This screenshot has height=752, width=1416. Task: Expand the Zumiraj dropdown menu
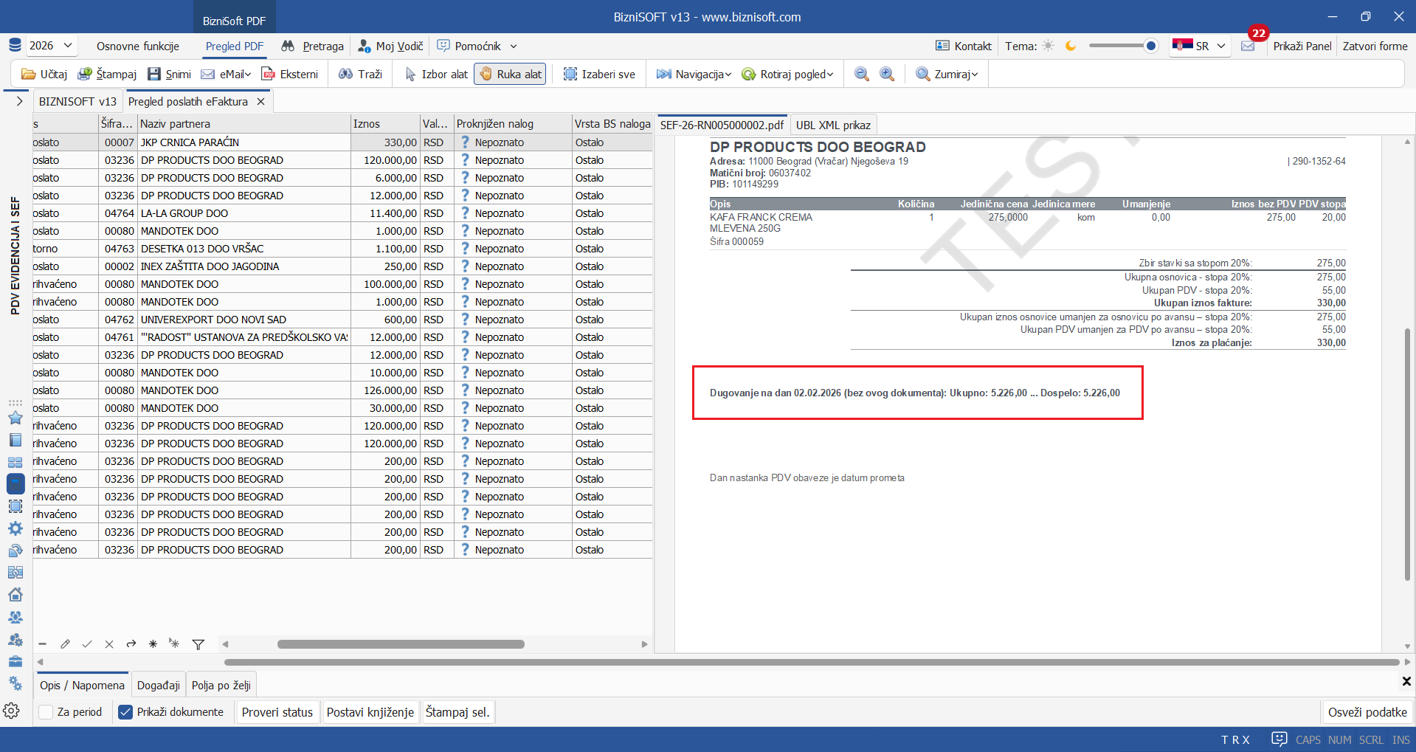coord(947,74)
